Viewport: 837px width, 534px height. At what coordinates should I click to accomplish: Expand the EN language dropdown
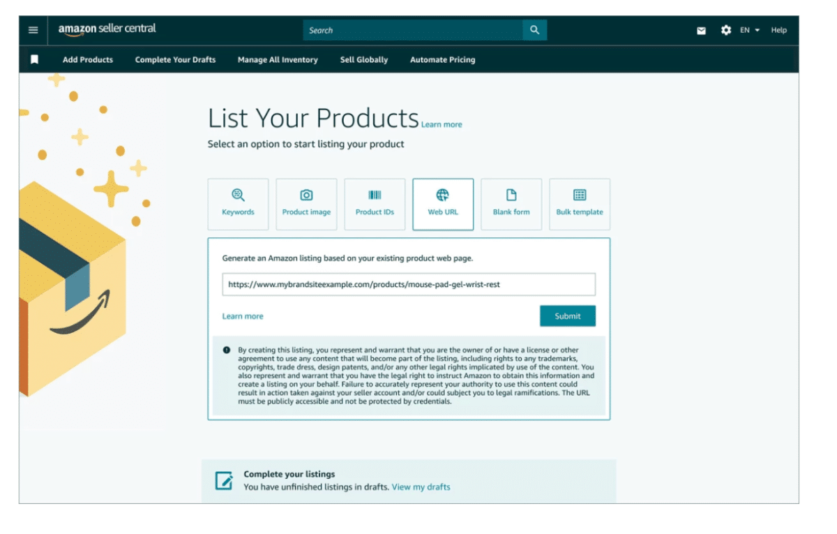pyautogui.click(x=750, y=30)
